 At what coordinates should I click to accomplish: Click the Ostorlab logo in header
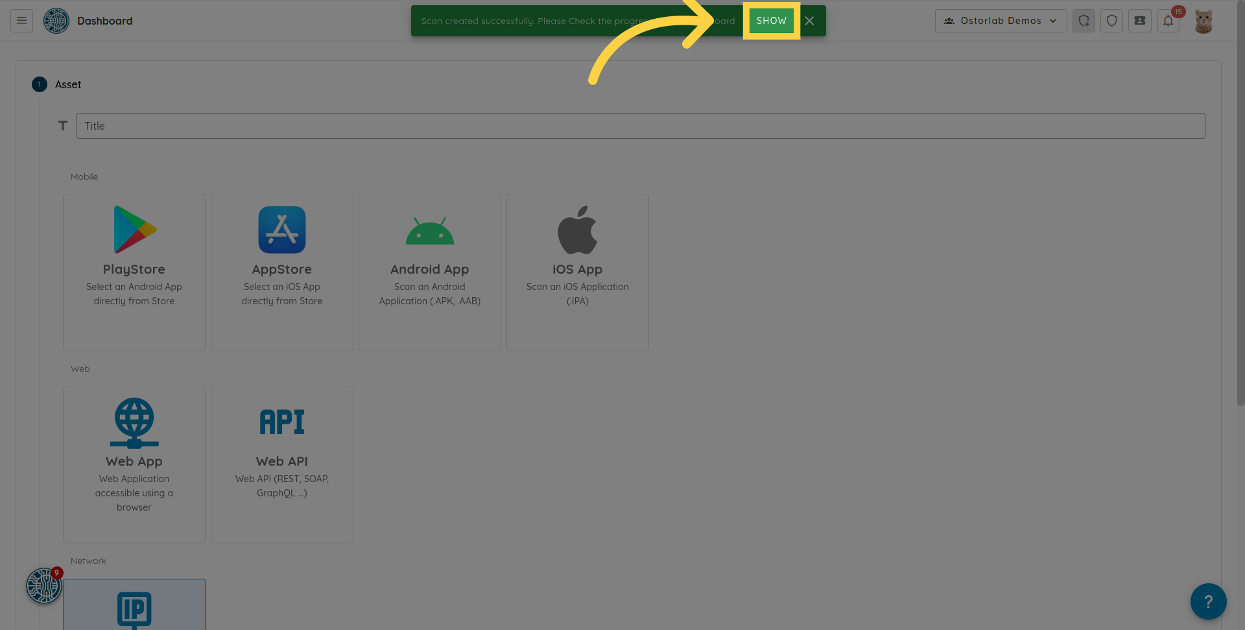click(56, 21)
